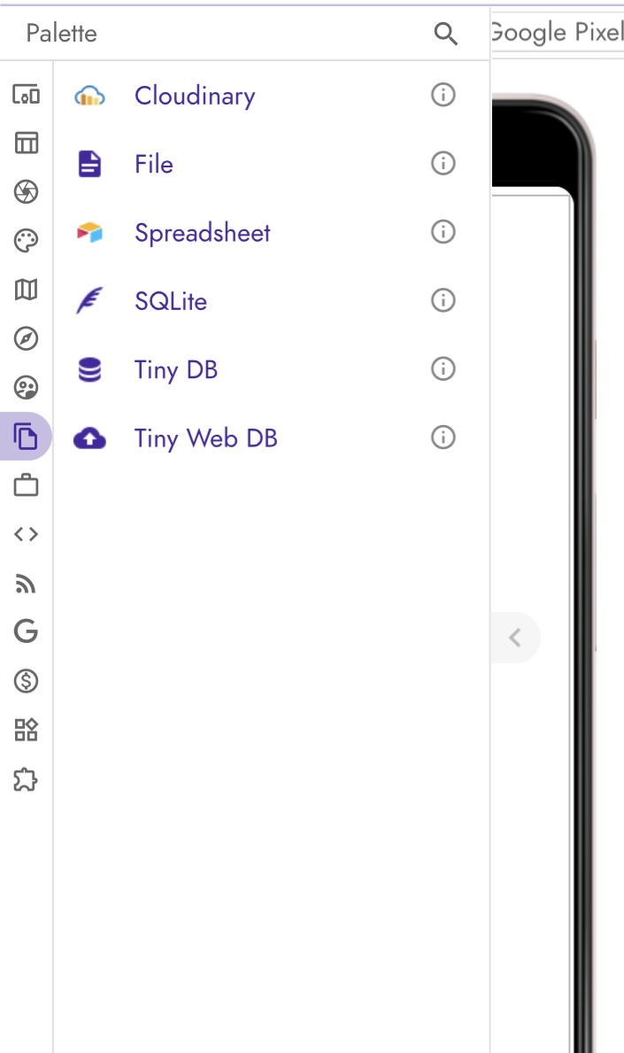The width and height of the screenshot is (624, 1053).
Task: Open the Google category icon
Action: pos(27,631)
